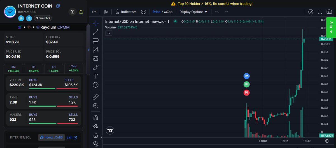336x148 pixels.
Task: Click the redo arrow in chart toolbar
Action: (226, 12)
